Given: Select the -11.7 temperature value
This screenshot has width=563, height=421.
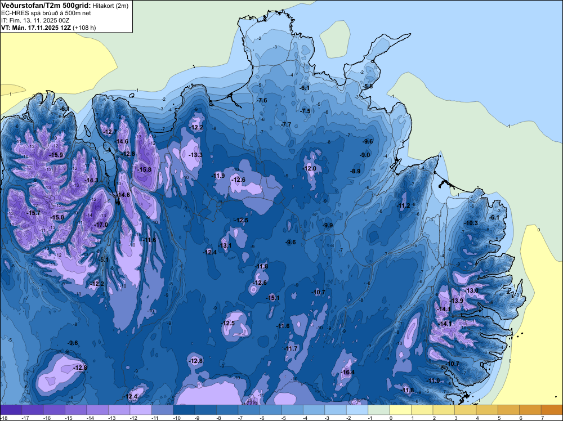Looking at the screenshot, I should [291, 348].
